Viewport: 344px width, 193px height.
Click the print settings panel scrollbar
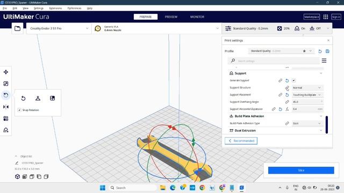(x=327, y=125)
